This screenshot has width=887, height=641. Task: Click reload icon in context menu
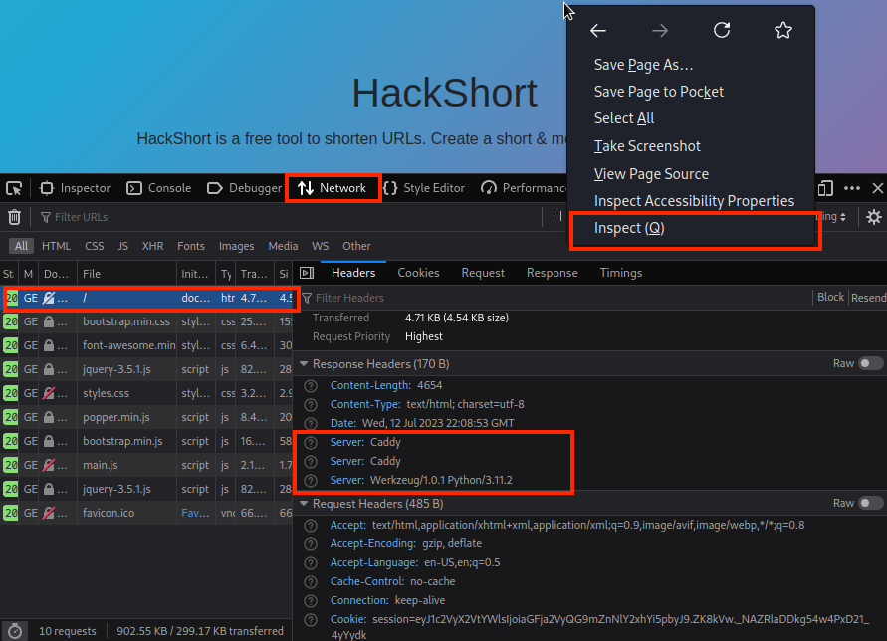(722, 31)
